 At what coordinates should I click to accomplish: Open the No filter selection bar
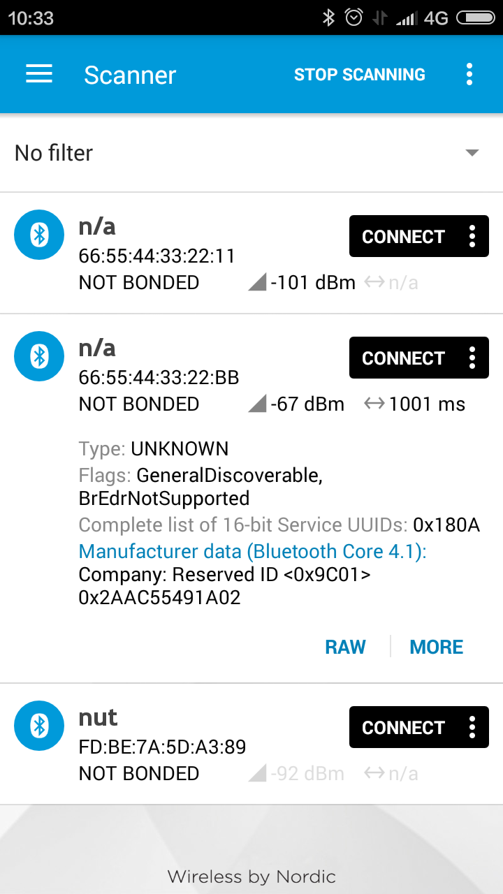(251, 153)
